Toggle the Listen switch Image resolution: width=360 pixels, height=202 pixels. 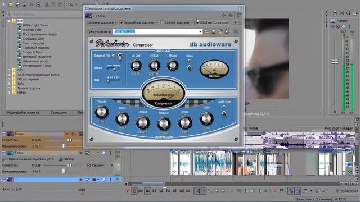point(189,67)
